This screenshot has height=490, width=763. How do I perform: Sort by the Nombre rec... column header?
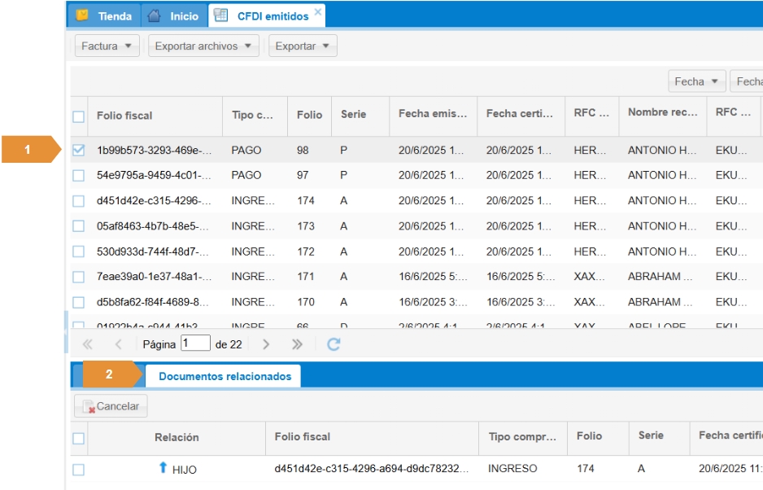[x=663, y=116]
